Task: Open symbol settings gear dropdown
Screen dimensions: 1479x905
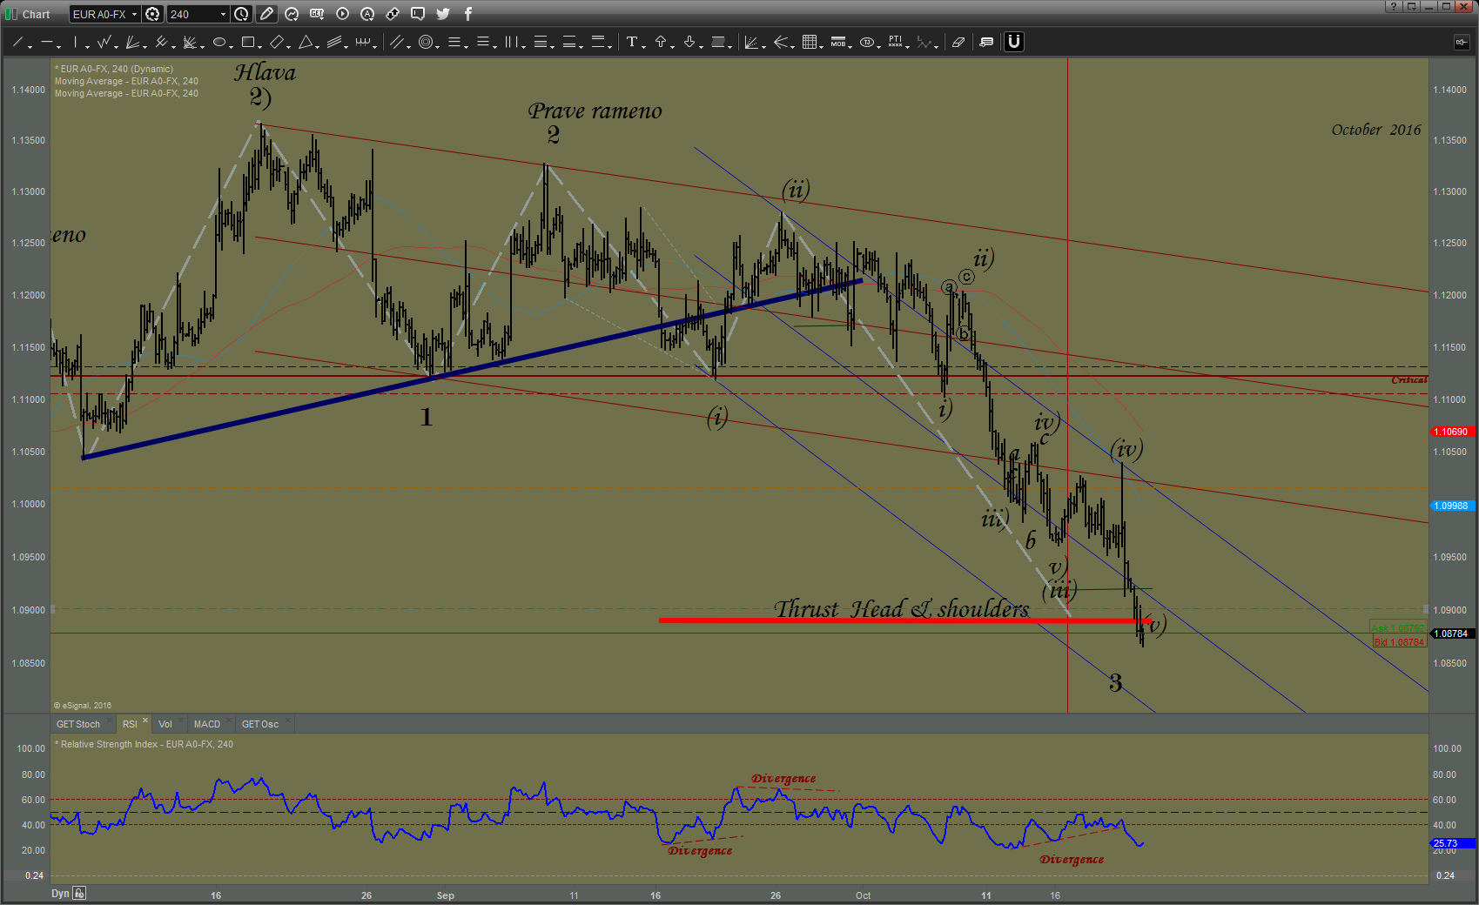Action: [x=153, y=14]
